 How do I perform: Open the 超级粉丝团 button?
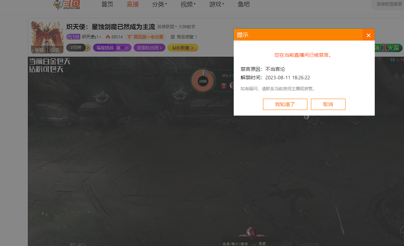point(149,48)
